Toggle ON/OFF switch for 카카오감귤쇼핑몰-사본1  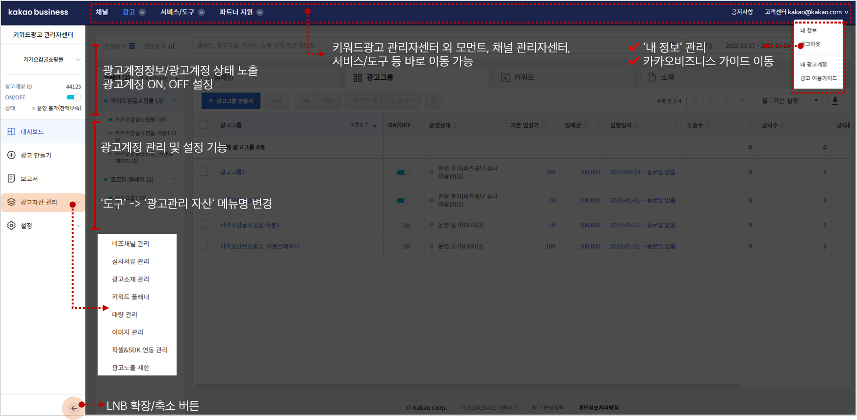(x=404, y=225)
